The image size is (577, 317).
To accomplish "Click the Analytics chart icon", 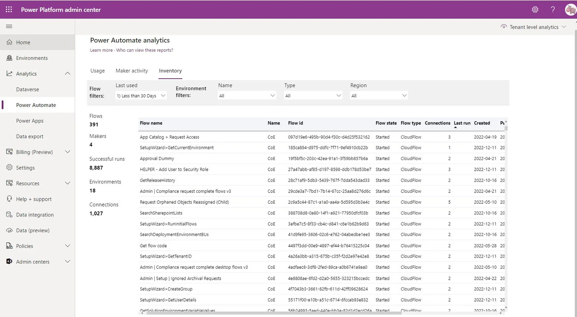I will [9, 73].
